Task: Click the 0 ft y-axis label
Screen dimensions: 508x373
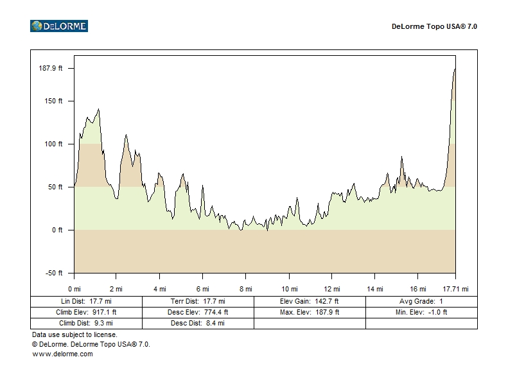Action: [57, 230]
